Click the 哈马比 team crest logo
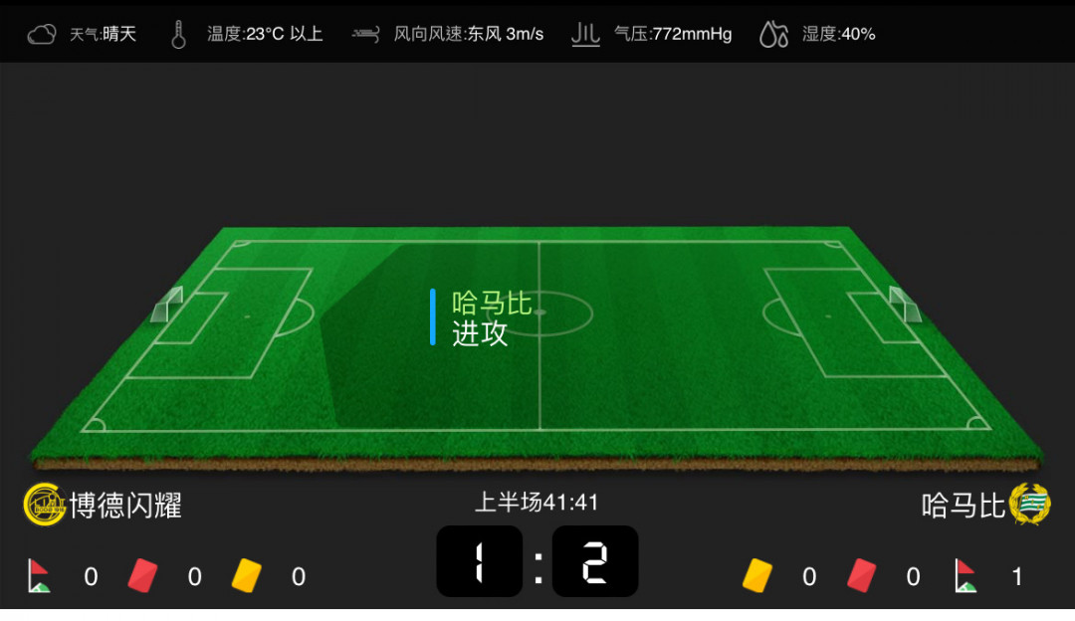This screenshot has height=621, width=1075. pyautogui.click(x=1030, y=504)
